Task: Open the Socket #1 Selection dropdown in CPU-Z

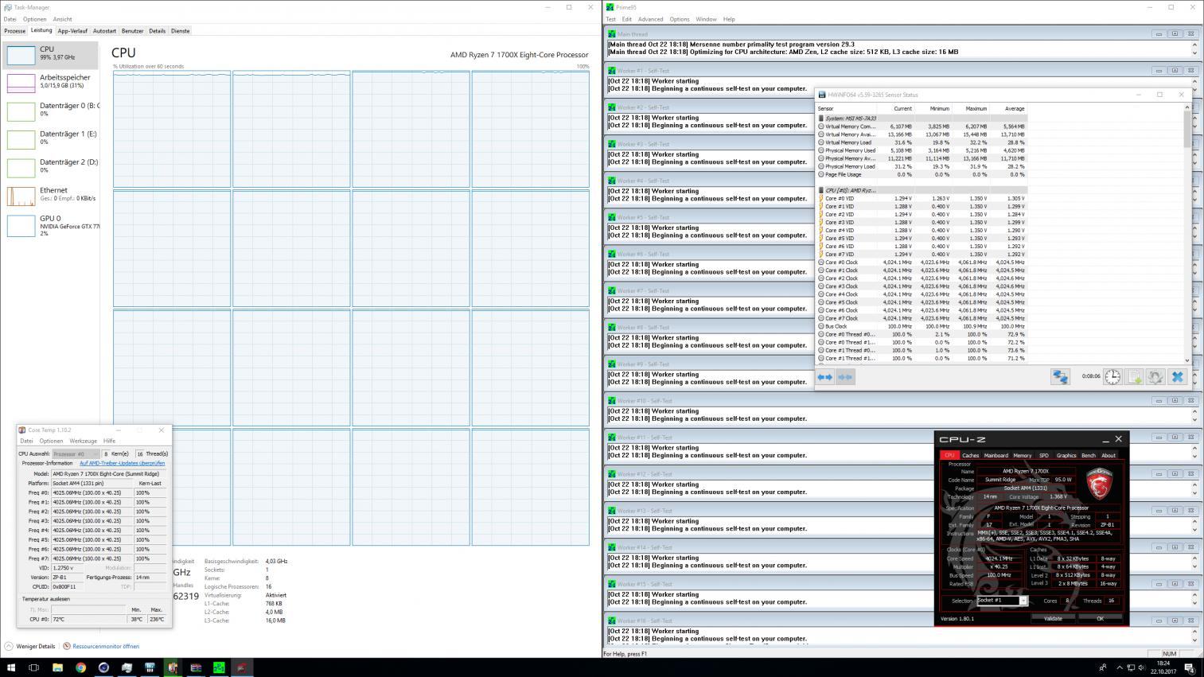Action: point(1002,601)
